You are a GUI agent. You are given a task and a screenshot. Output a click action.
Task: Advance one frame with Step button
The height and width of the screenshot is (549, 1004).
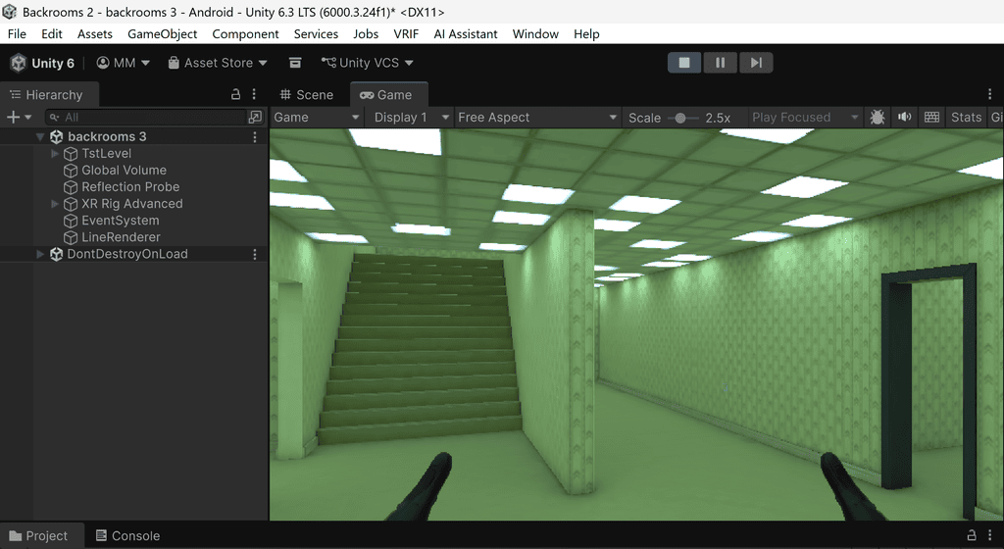click(756, 63)
